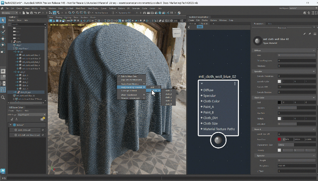This screenshot has height=181, width=318.
Task: Mute the cloth 0006.usd layer
Action: (43, 130)
